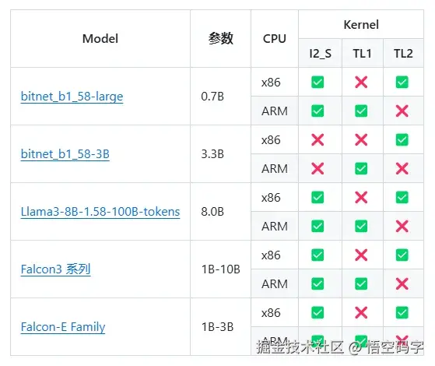The width and height of the screenshot is (435, 366).
Task: Open the Llama3-8B-1.58-100B-tokens link
Action: [100, 212]
